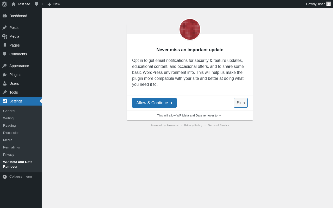Viewport: 333px width, 208px height.
Task: Open Reading settings submenu
Action: pos(21,126)
